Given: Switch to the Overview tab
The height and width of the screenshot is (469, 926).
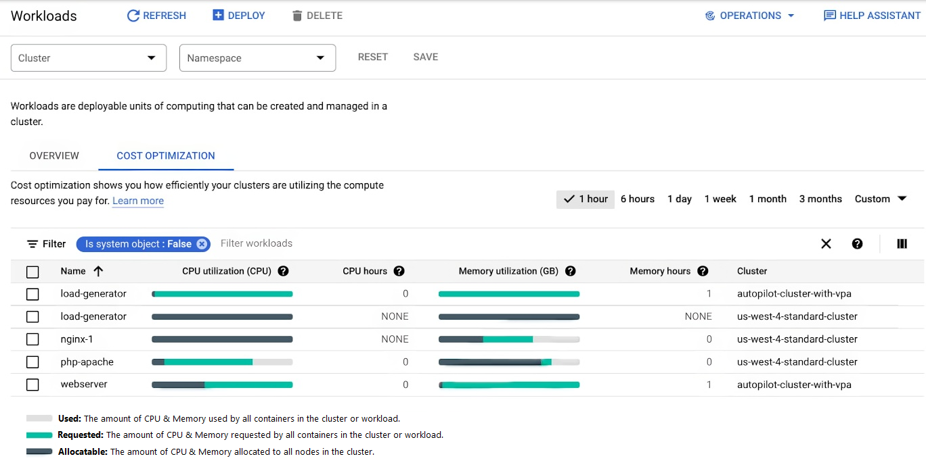Looking at the screenshot, I should (54, 155).
